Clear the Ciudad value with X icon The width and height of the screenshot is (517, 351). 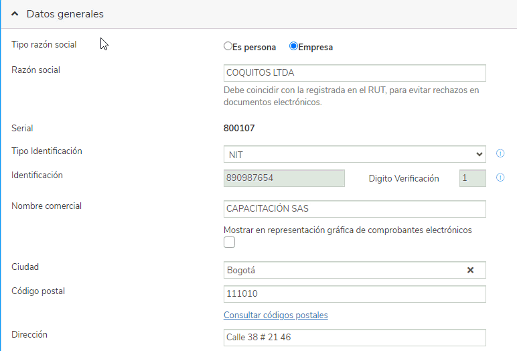pyautogui.click(x=471, y=270)
